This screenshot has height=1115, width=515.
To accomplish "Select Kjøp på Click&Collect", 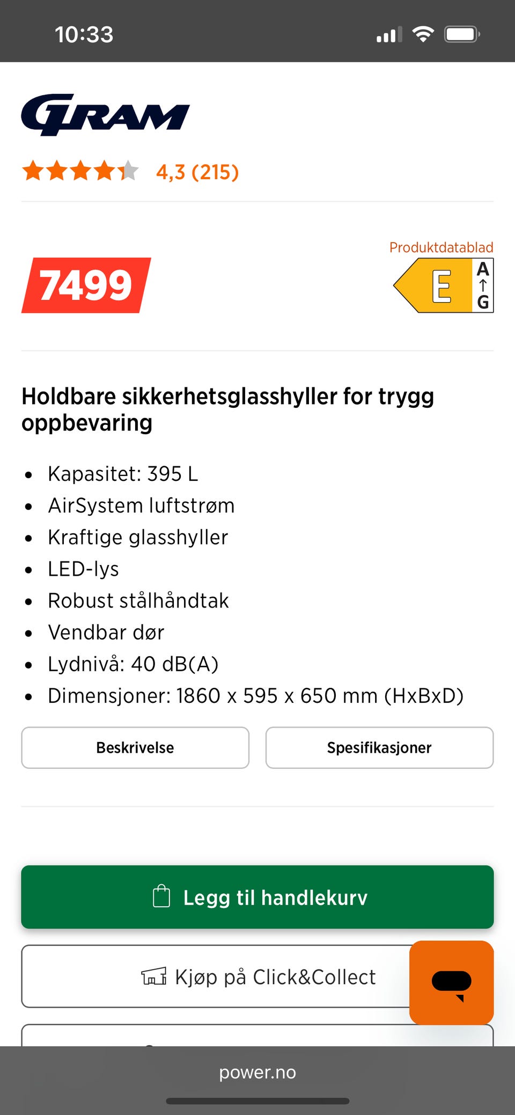I will pos(257,977).
